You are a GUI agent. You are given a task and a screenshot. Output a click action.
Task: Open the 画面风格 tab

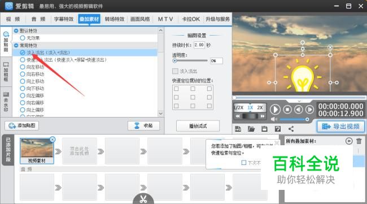[140, 19]
